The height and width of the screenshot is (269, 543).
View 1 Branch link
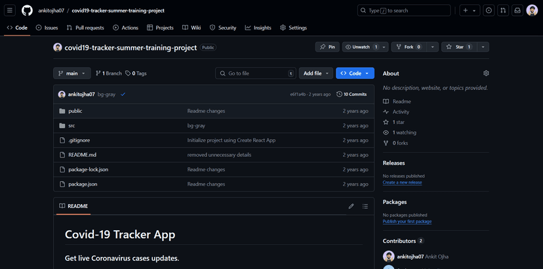pos(109,73)
